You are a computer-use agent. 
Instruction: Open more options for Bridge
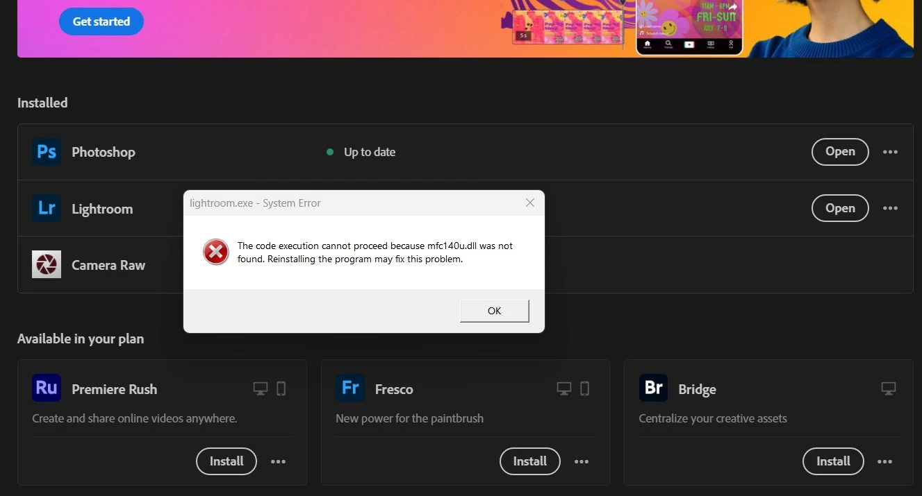point(884,461)
